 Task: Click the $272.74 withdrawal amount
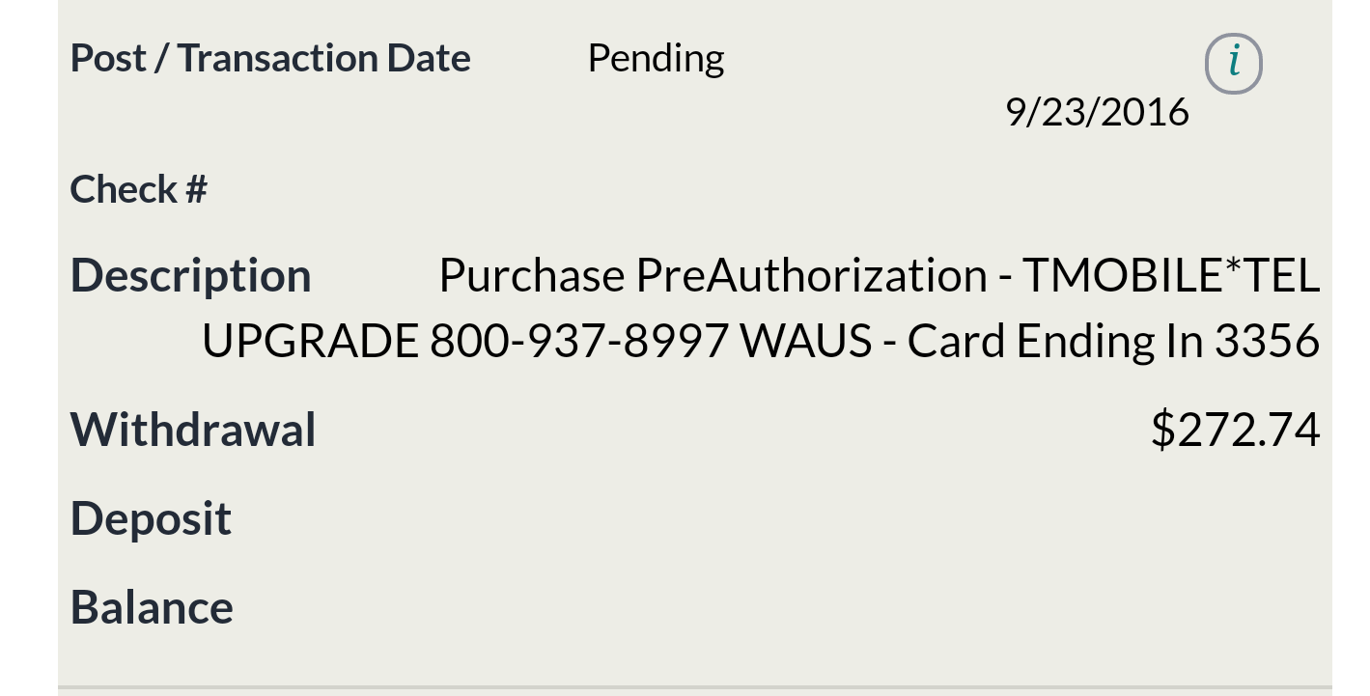click(1235, 430)
